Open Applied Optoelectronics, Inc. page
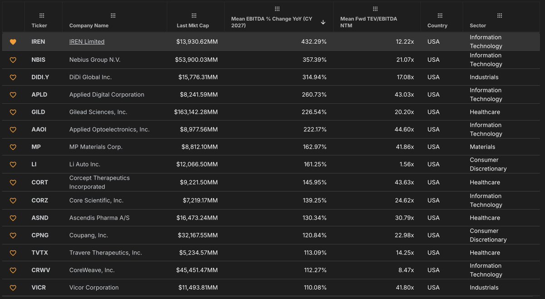The image size is (545, 299). 109,129
